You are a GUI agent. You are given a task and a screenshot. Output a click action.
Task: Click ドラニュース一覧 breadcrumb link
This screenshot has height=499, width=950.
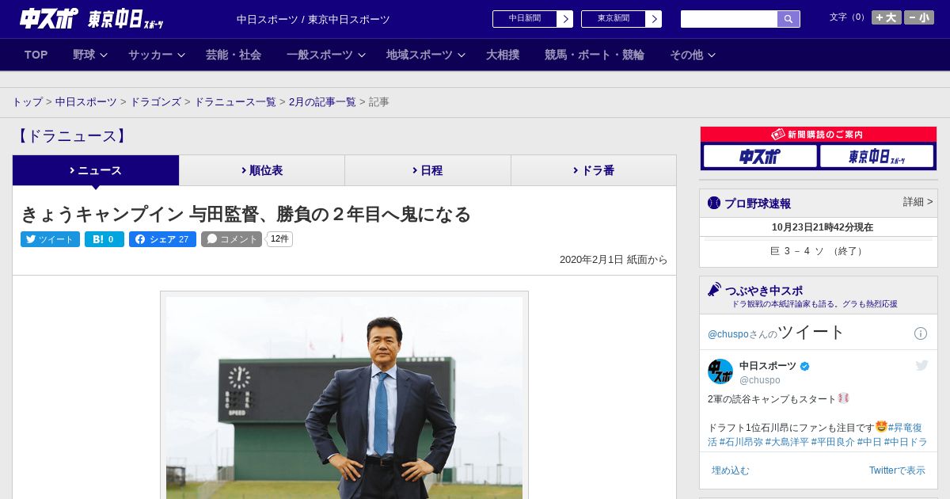(235, 102)
